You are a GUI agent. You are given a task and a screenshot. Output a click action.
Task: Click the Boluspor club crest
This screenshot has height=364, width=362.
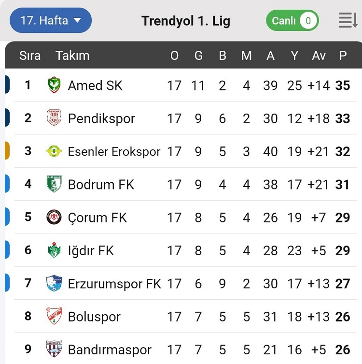[54, 316]
